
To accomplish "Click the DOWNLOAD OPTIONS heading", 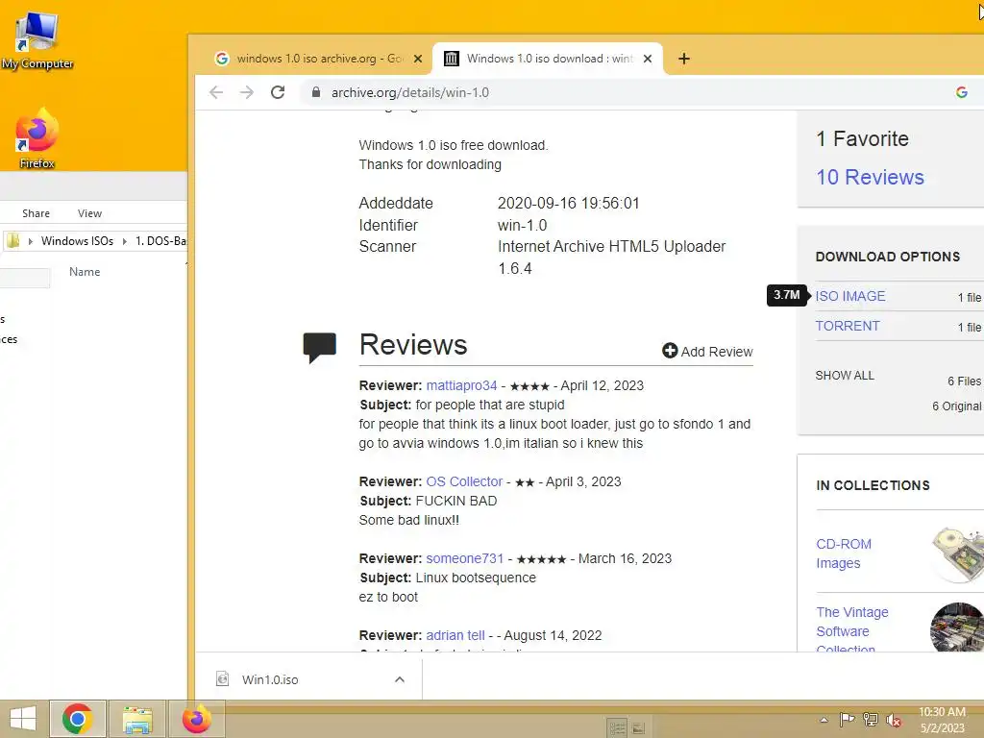I will click(x=887, y=257).
